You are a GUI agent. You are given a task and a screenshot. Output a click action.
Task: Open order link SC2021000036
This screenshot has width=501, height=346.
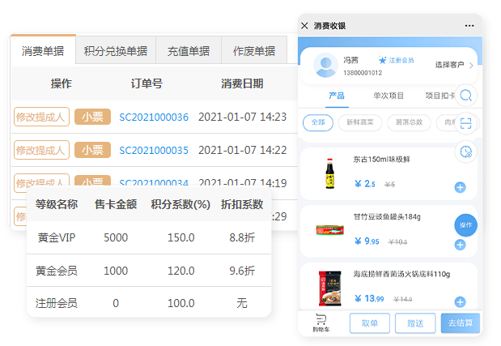coord(154,117)
